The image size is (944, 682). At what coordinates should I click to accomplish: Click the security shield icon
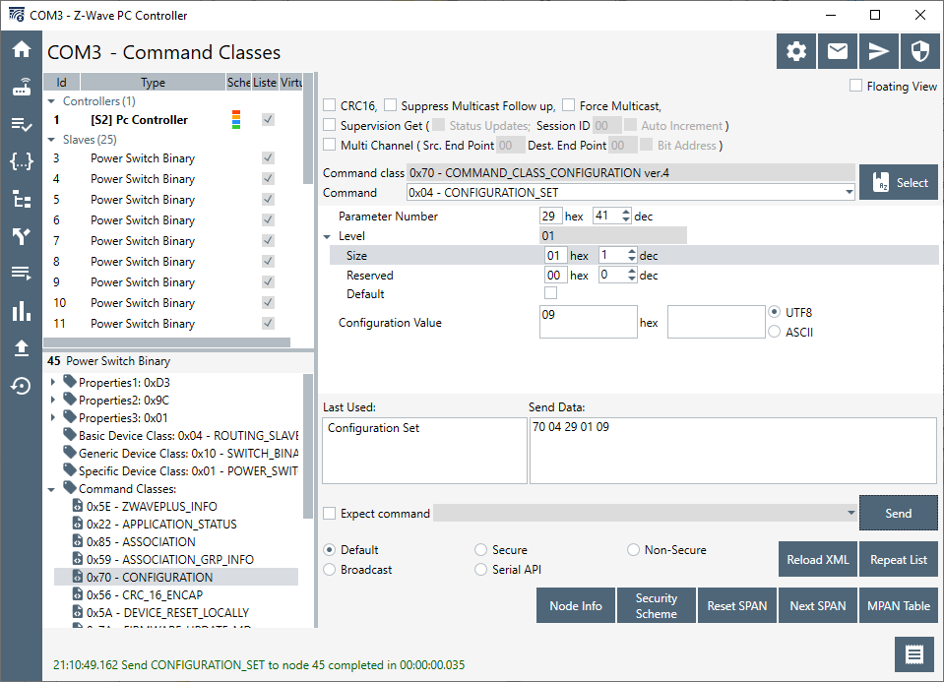point(920,52)
